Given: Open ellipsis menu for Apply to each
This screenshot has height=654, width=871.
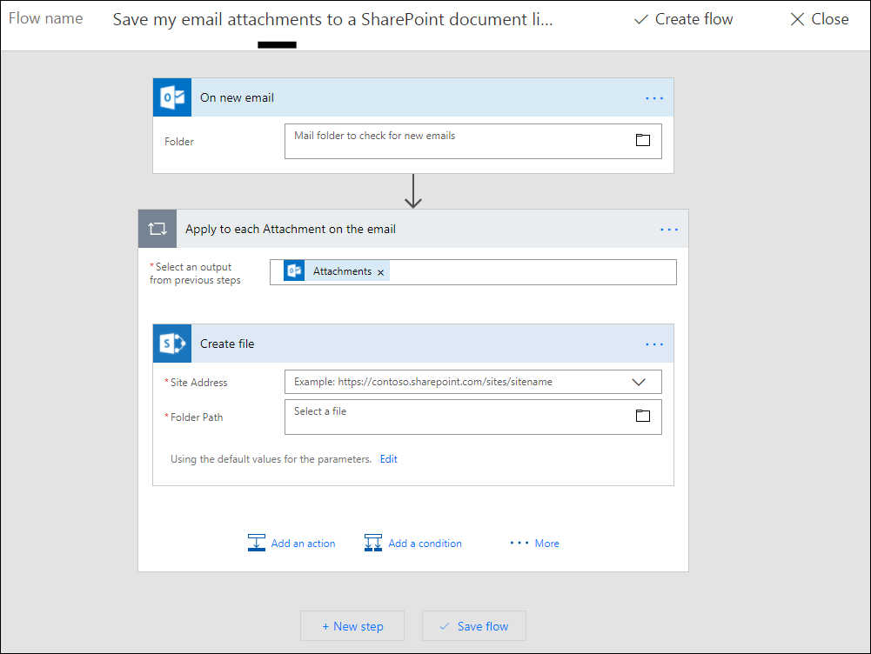Looking at the screenshot, I should coord(669,230).
